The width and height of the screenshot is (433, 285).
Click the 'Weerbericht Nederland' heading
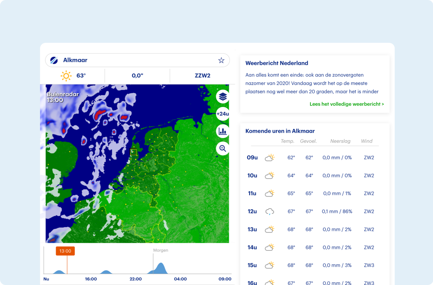pos(277,63)
